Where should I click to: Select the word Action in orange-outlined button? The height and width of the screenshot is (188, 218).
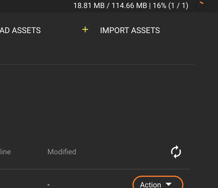tap(150, 185)
